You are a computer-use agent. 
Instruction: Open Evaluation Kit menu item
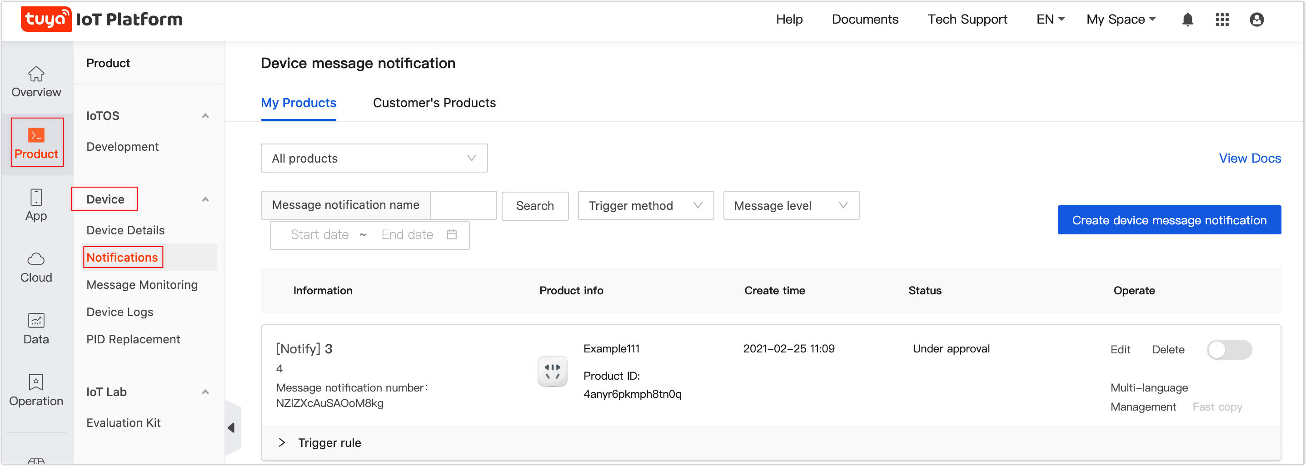(123, 423)
